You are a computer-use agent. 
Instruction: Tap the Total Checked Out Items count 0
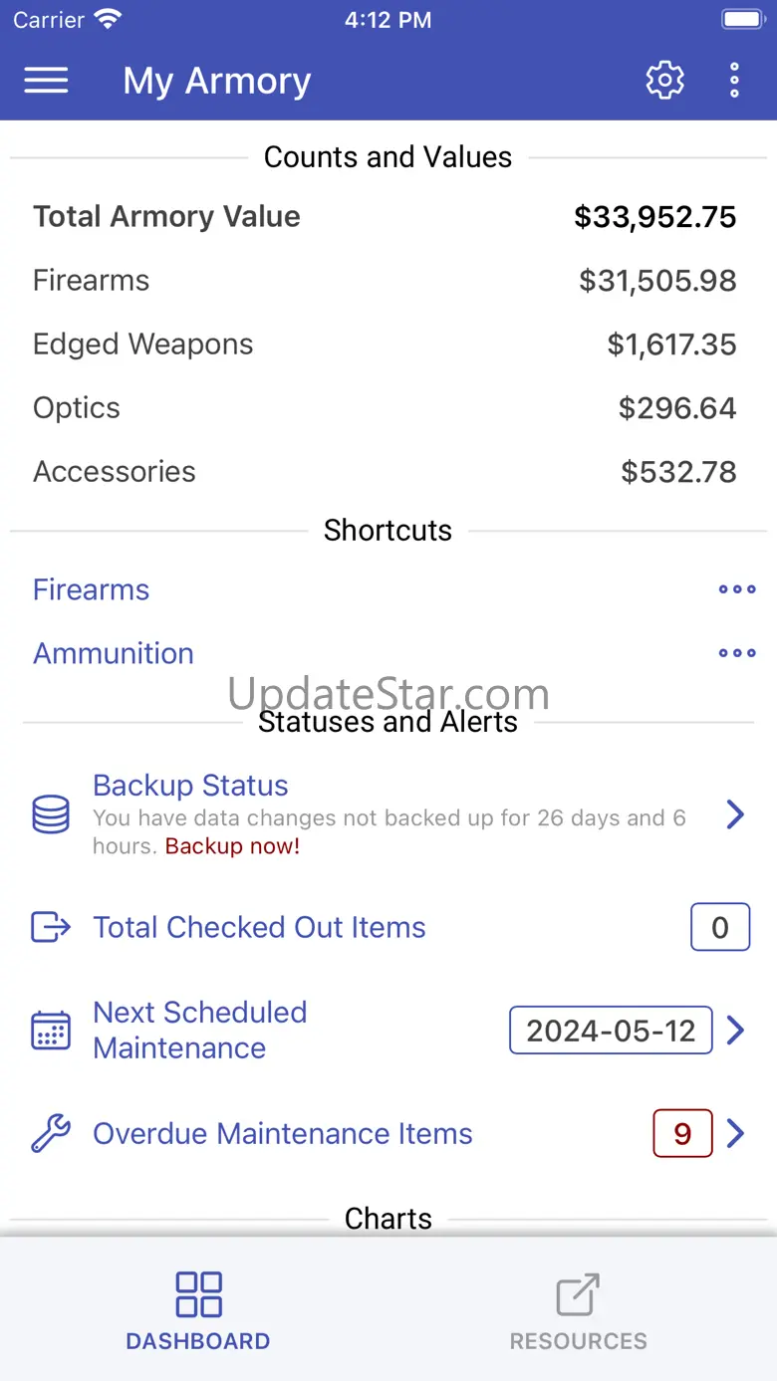pyautogui.click(x=719, y=927)
